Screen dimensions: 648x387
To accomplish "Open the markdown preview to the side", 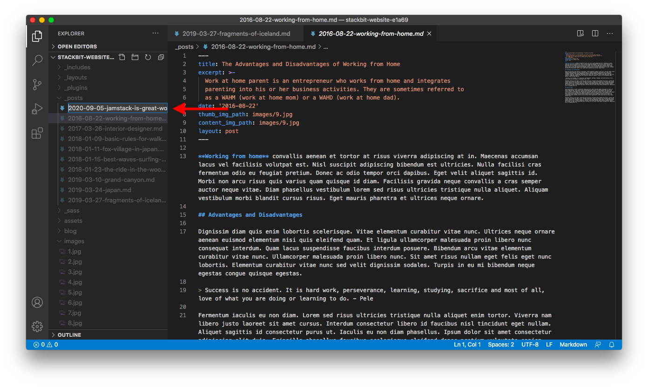I will [x=580, y=33].
